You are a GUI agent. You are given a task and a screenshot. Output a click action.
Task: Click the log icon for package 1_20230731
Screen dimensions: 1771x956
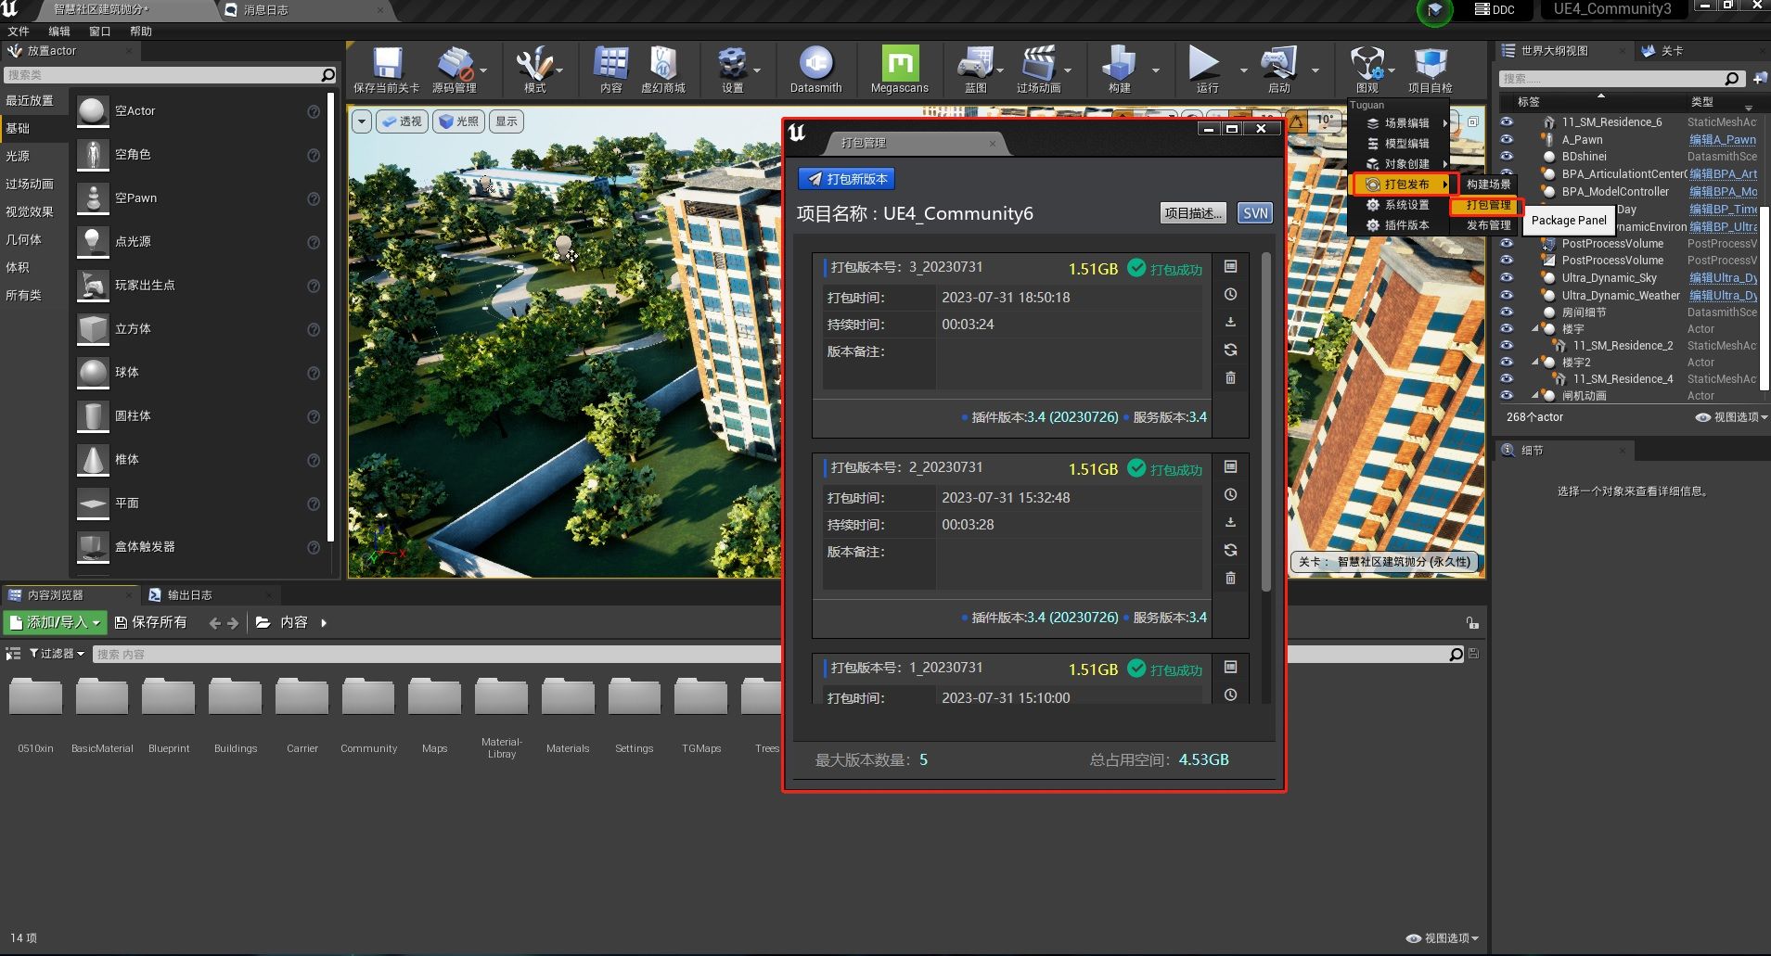coord(1230,668)
